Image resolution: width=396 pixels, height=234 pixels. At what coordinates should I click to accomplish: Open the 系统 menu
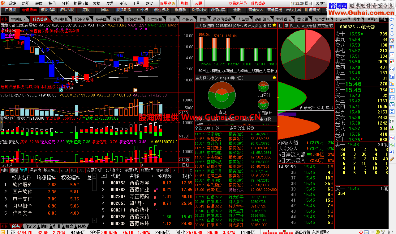(12, 3)
